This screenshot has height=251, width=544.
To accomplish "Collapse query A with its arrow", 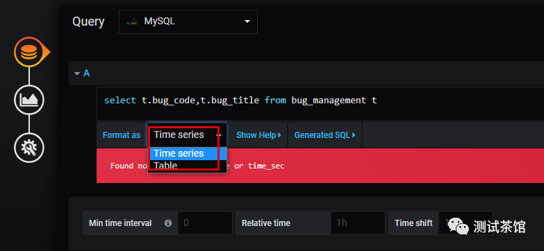I will (77, 73).
